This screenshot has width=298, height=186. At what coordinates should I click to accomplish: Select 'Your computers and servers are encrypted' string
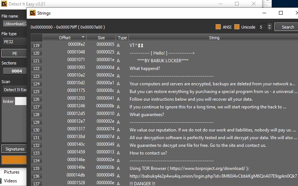tap(212, 84)
